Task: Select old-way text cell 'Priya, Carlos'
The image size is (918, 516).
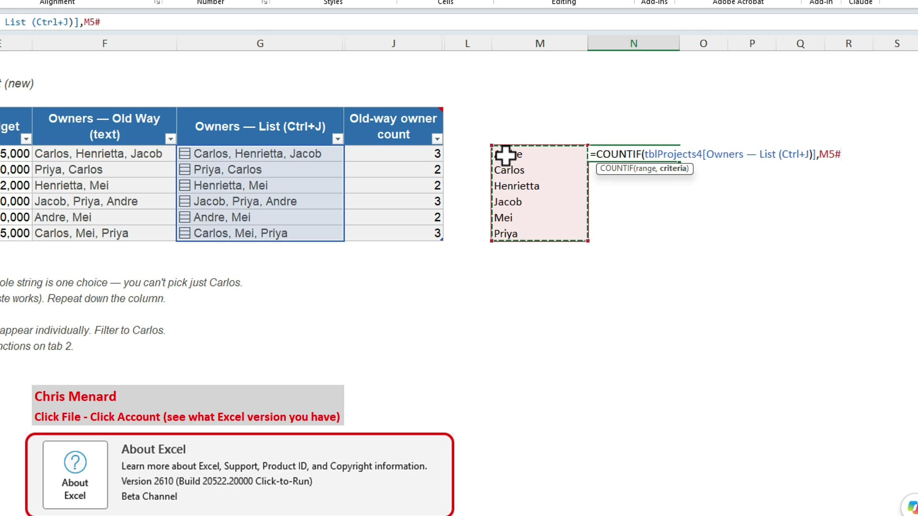Action: point(104,170)
